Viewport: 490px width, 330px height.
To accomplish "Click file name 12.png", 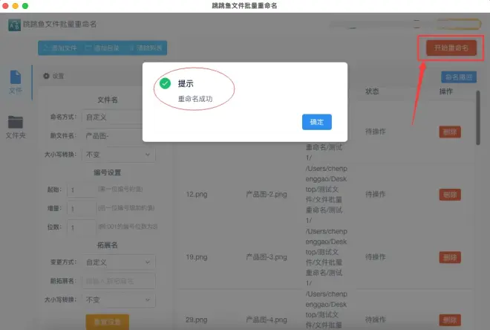I will (197, 194).
